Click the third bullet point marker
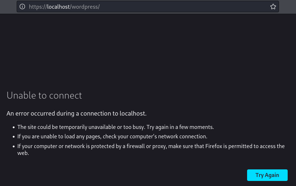The width and height of the screenshot is (296, 186). tap(14, 147)
